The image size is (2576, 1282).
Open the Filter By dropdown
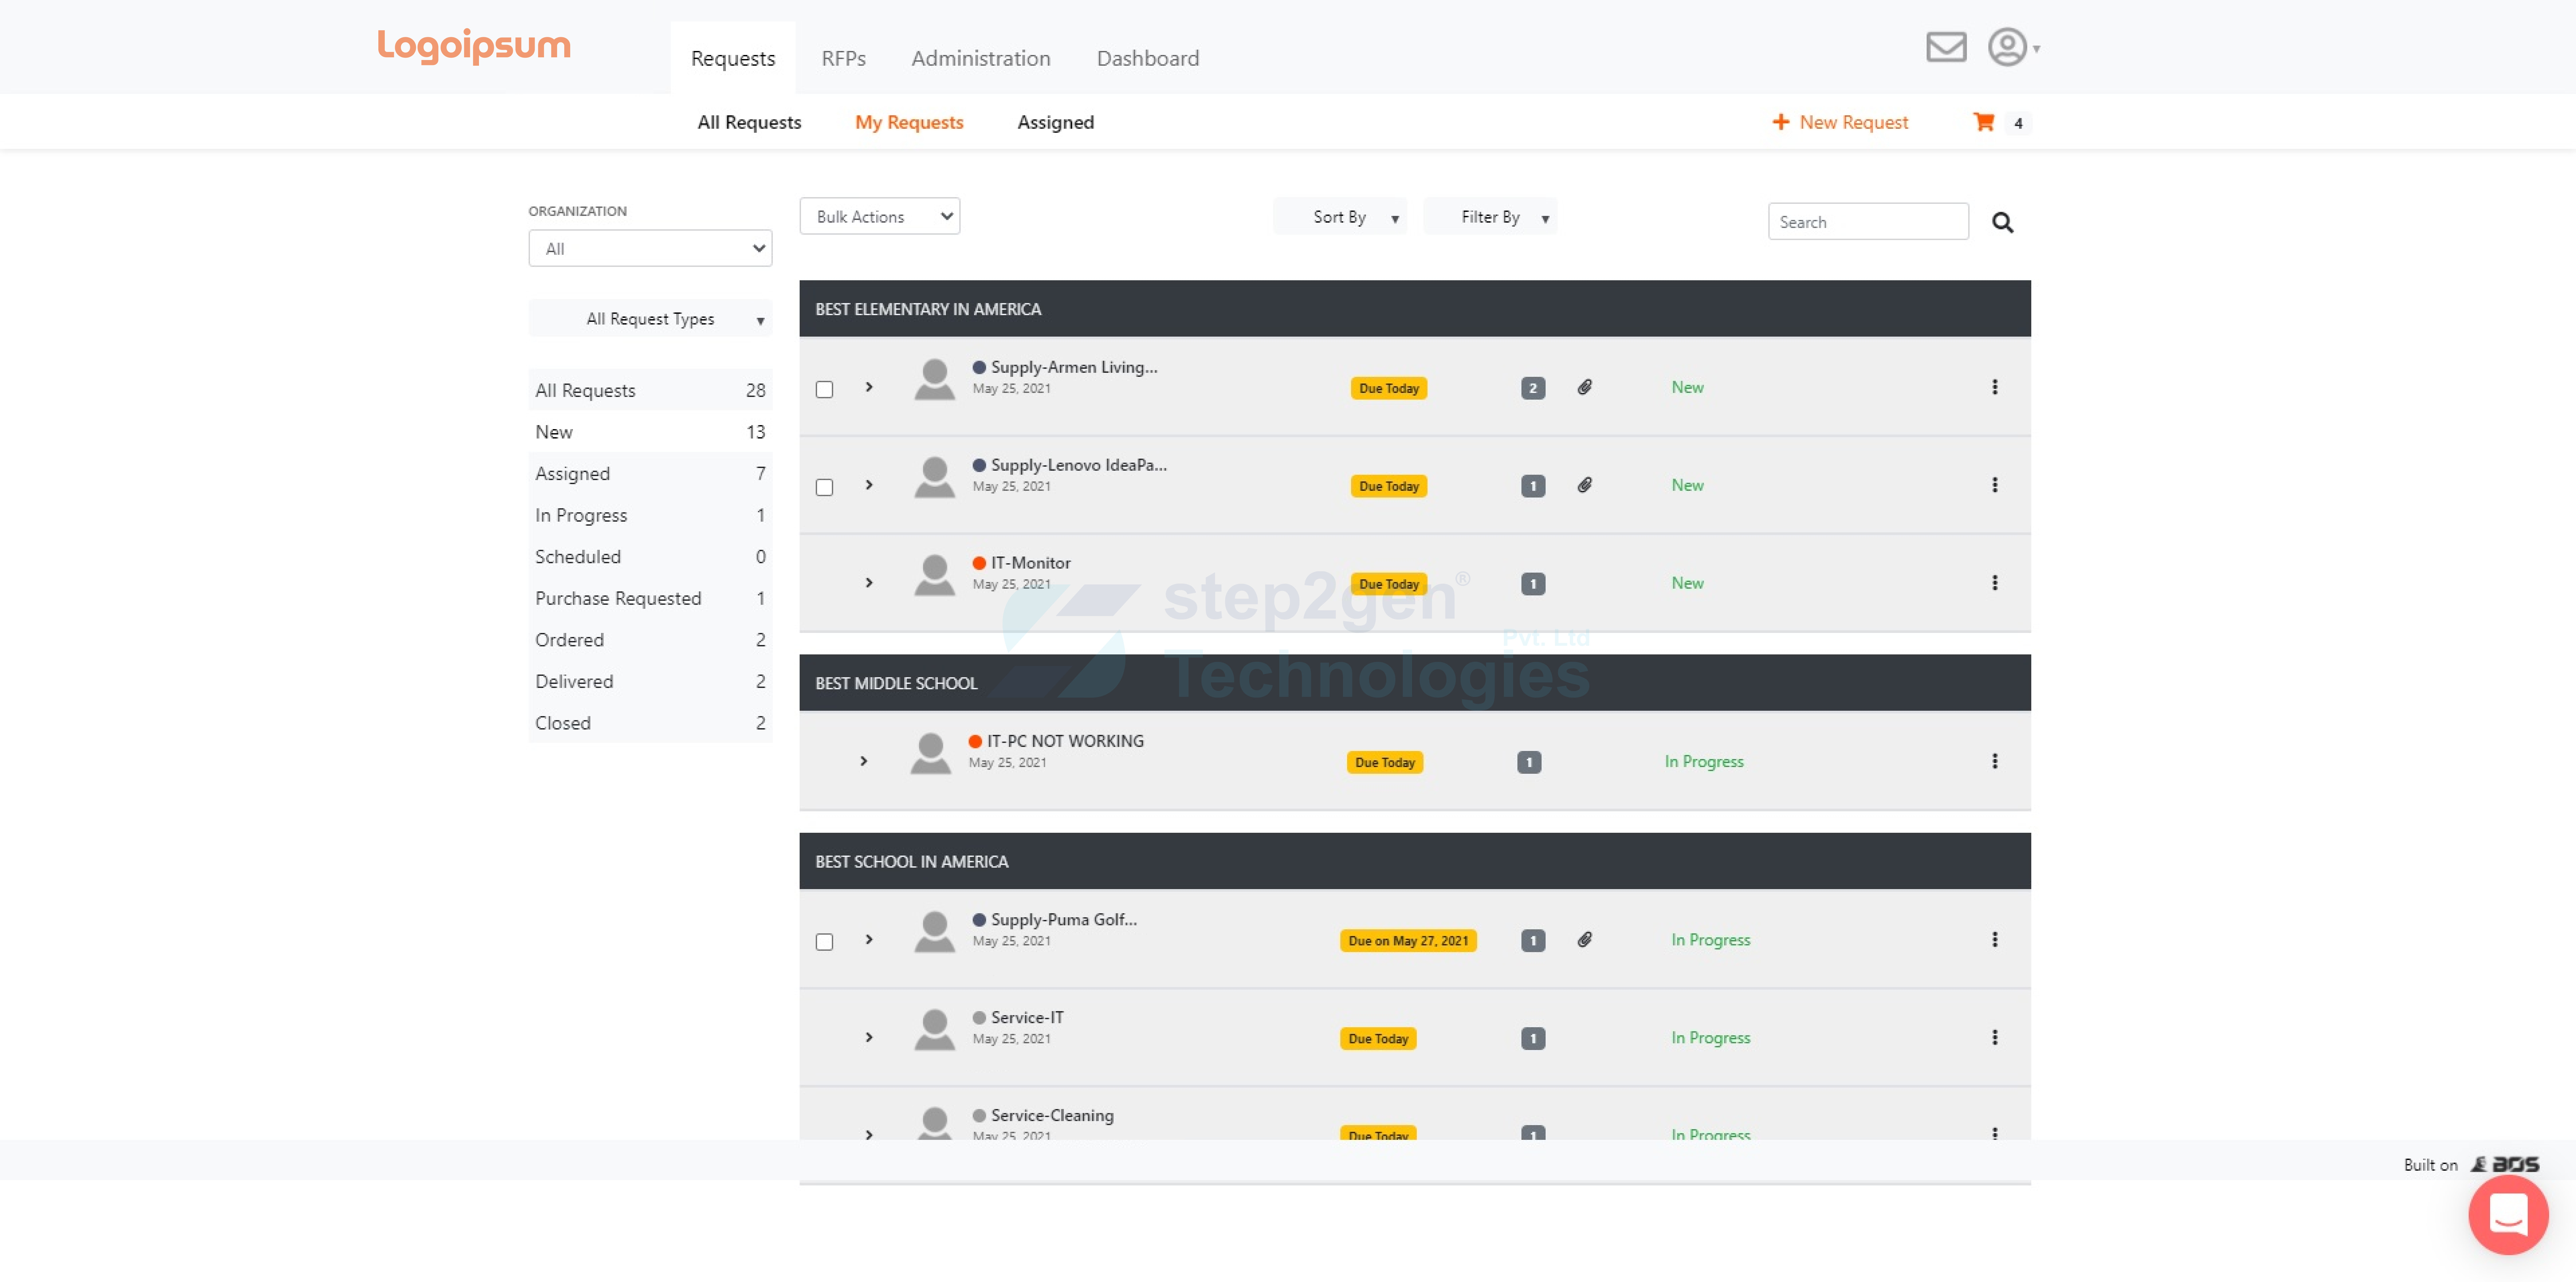pyautogui.click(x=1490, y=217)
